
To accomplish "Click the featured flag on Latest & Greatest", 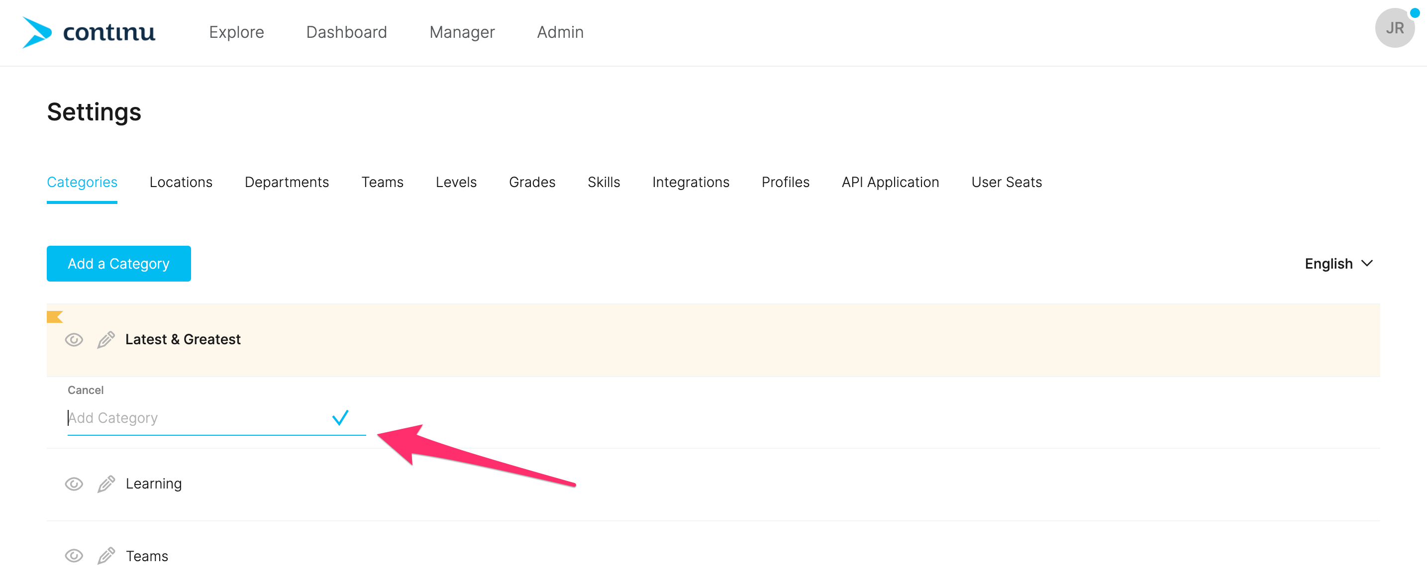I will [x=54, y=317].
